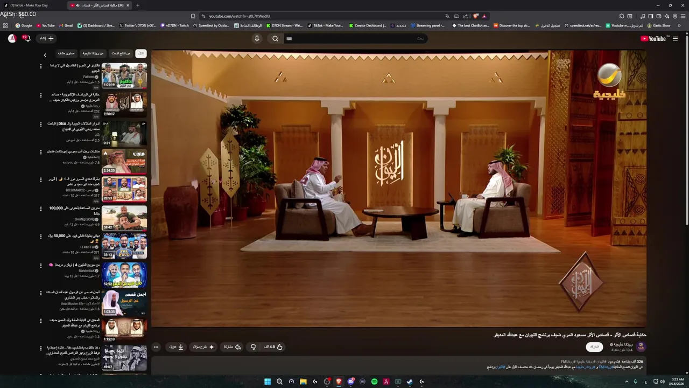Open the Windows Start menu

[x=268, y=382]
